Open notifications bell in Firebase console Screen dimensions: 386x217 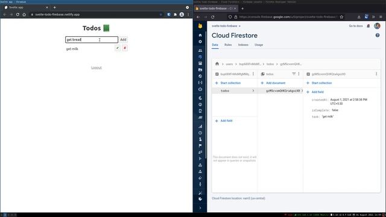(369, 26)
